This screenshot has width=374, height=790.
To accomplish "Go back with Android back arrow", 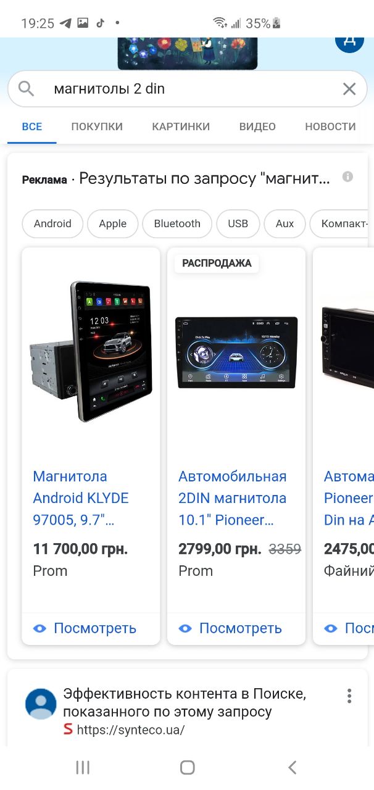I will [x=293, y=767].
